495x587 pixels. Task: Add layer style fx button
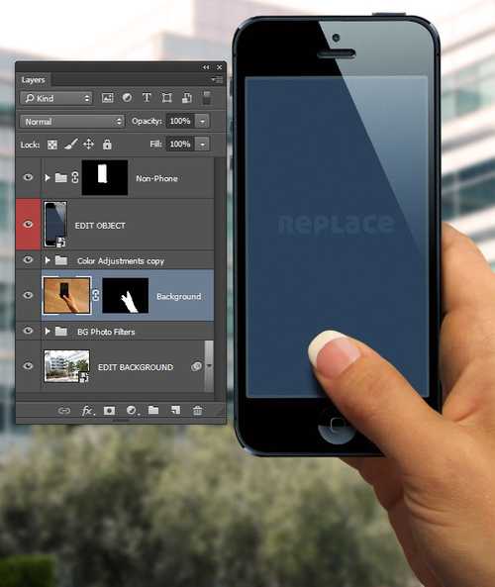[87, 411]
